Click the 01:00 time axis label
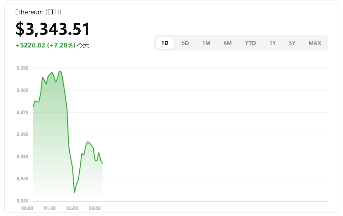The height and width of the screenshot is (216, 343). click(50, 208)
